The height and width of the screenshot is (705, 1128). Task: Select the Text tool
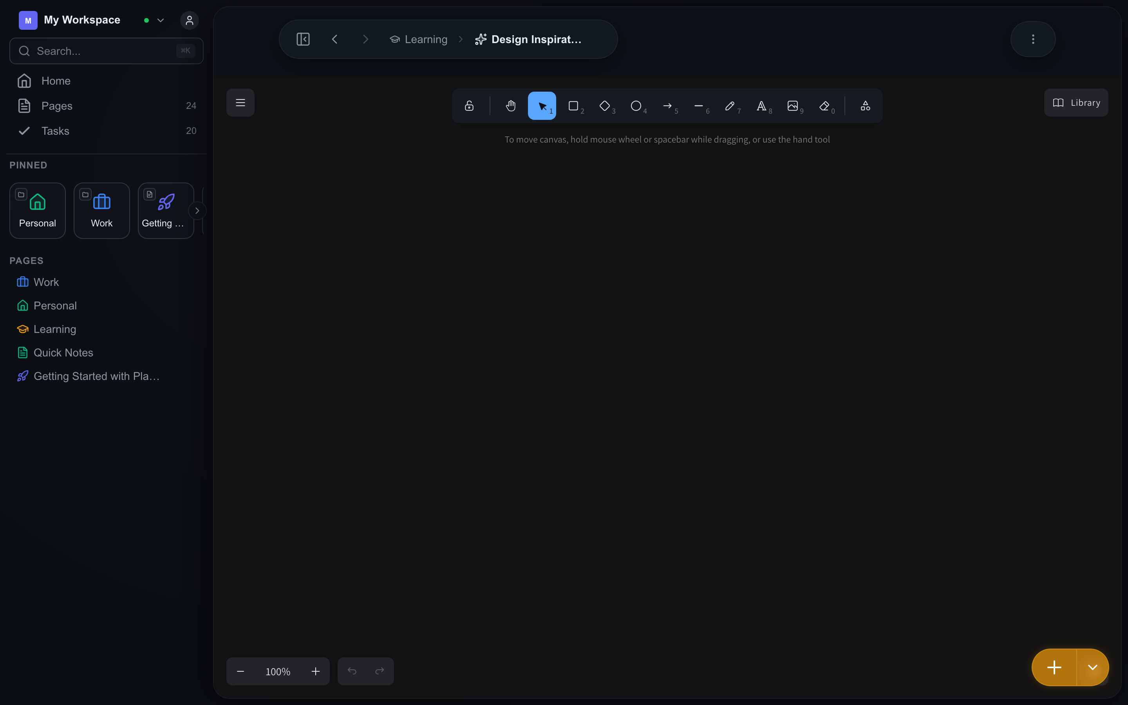pos(761,106)
